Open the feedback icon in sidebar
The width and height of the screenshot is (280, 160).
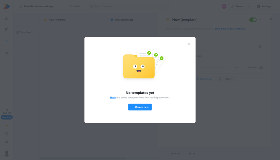(x=7, y=54)
